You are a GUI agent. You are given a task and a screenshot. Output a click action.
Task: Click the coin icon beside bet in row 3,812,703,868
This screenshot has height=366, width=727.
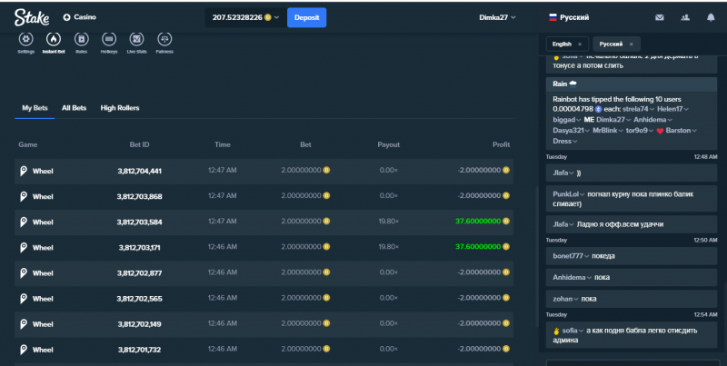pos(326,195)
